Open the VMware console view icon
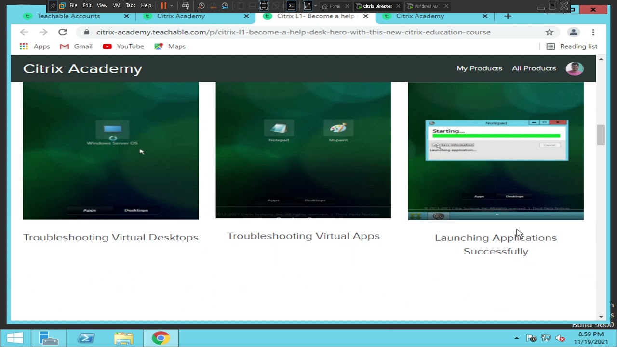The width and height of the screenshot is (617, 347). pos(292,6)
